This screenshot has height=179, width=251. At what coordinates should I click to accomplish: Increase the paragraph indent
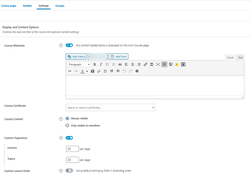pyautogui.click(x=118, y=71)
